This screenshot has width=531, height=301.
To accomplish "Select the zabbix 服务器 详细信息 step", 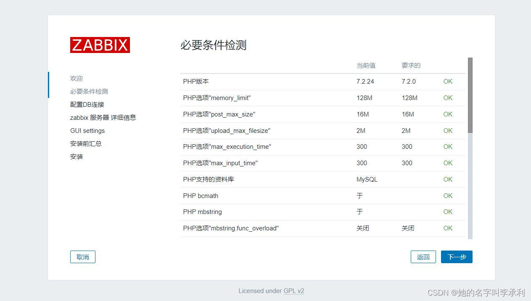I will [x=103, y=117].
